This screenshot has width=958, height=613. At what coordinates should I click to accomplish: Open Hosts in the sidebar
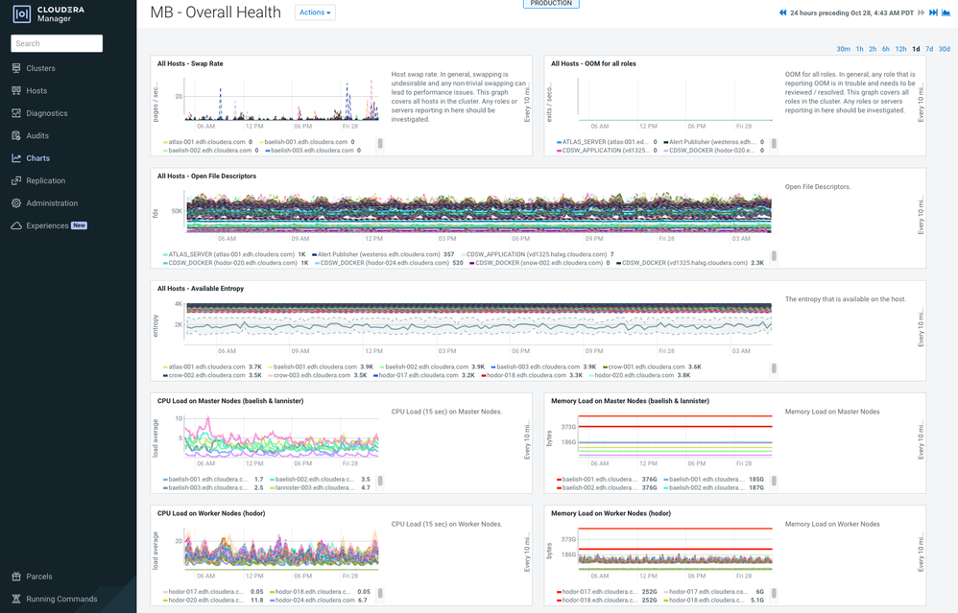36,90
